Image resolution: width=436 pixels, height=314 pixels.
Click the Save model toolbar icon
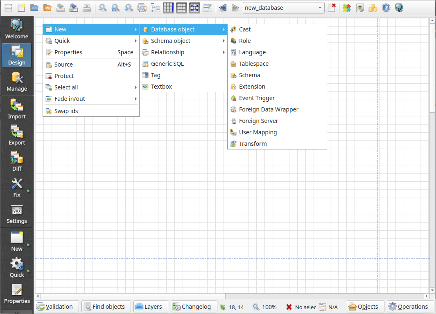(61, 8)
